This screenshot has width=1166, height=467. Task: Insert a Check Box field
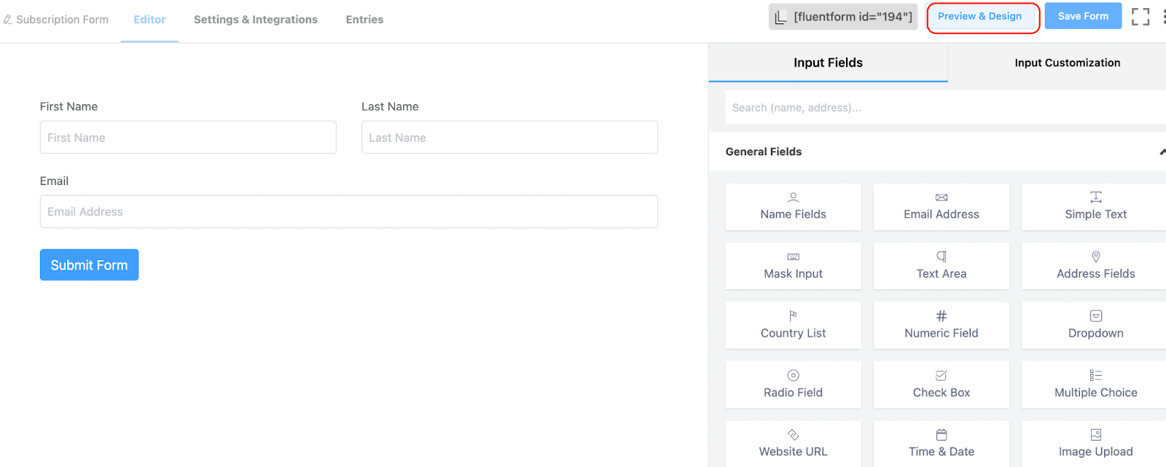[x=941, y=385]
